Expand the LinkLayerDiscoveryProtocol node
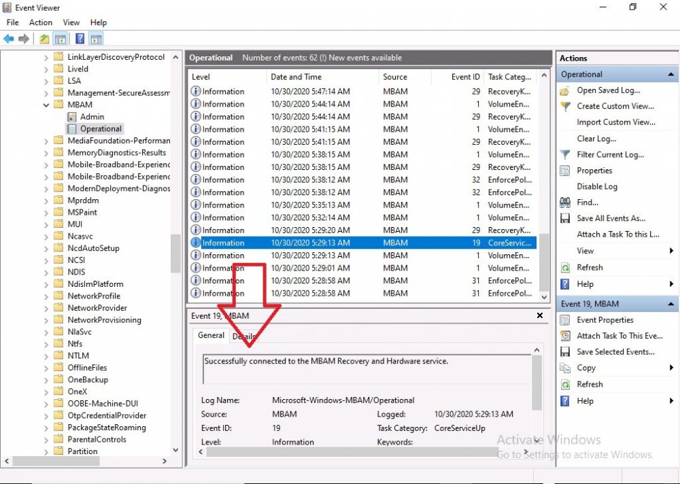 tap(46, 57)
